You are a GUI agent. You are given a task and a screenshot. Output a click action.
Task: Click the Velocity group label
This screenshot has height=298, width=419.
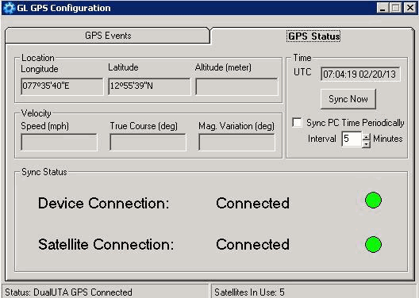pos(36,113)
